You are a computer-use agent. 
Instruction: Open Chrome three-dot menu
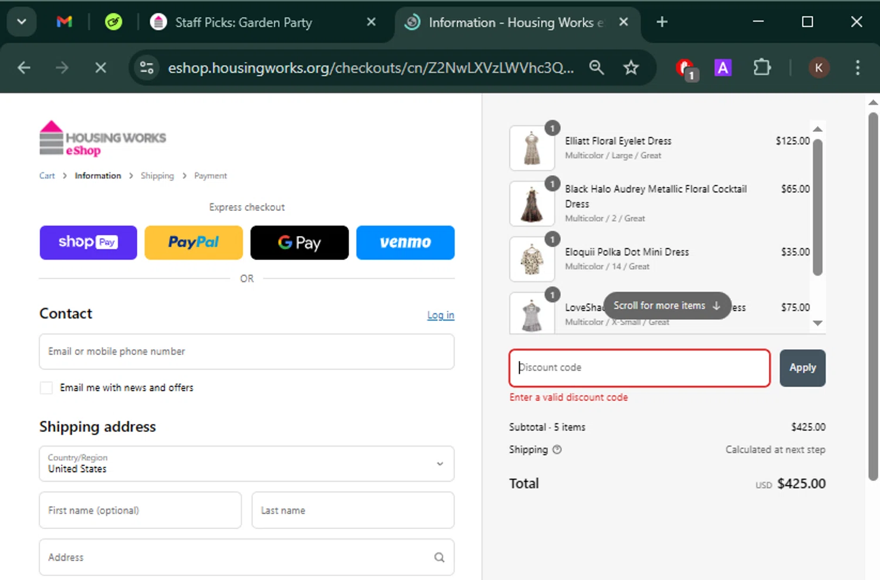[857, 68]
